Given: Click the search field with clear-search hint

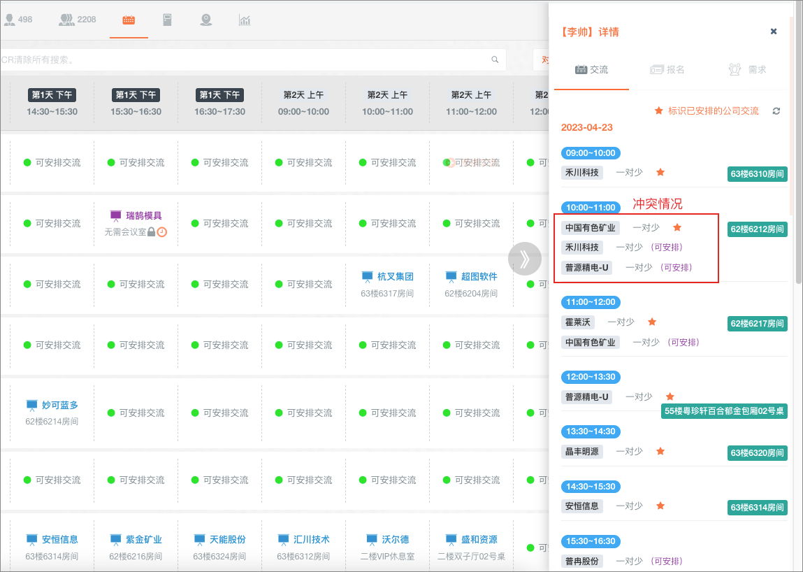Looking at the screenshot, I should click(253, 59).
